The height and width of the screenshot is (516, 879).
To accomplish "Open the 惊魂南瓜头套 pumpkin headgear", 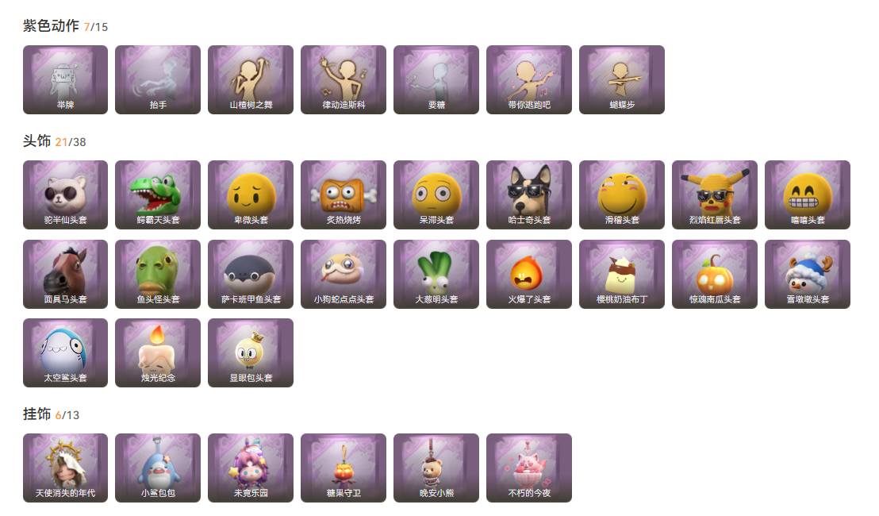I will pos(715,274).
